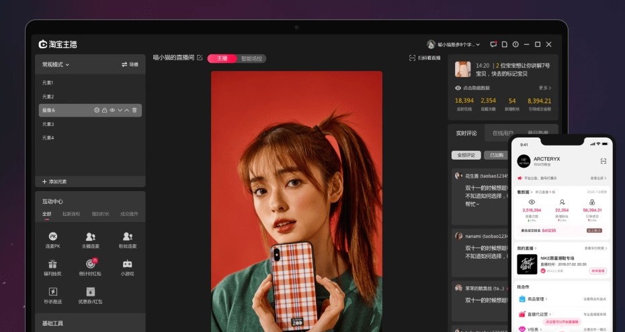Filter comments by 全部评论
The height and width of the screenshot is (332, 625).
466,155
